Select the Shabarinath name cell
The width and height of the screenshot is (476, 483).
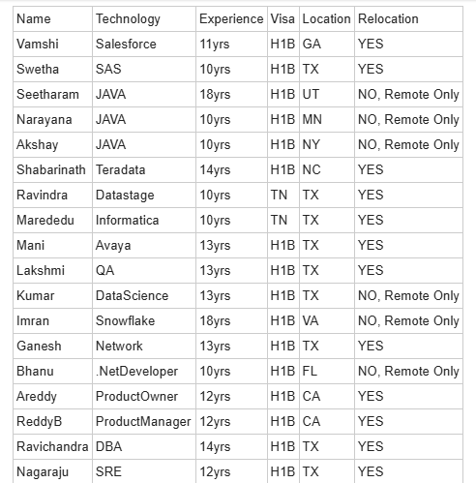[x=52, y=170]
